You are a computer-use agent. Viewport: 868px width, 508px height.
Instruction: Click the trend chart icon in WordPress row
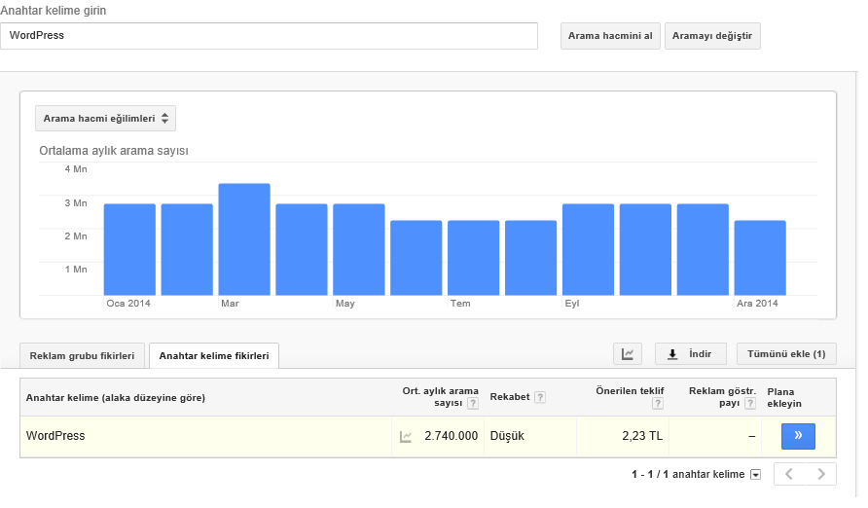coord(406,437)
